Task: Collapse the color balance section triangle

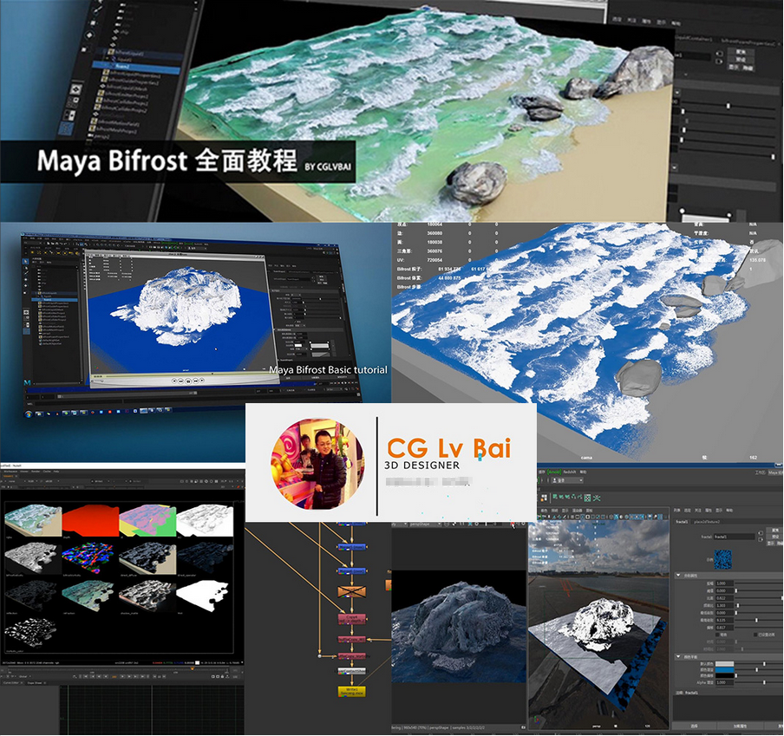Action: point(678,656)
